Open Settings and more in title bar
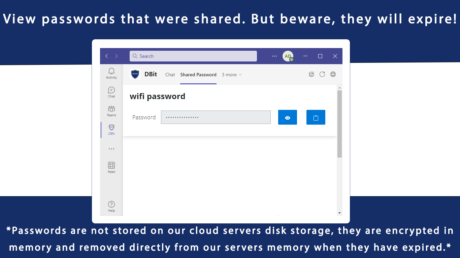The image size is (460, 258). (x=274, y=56)
